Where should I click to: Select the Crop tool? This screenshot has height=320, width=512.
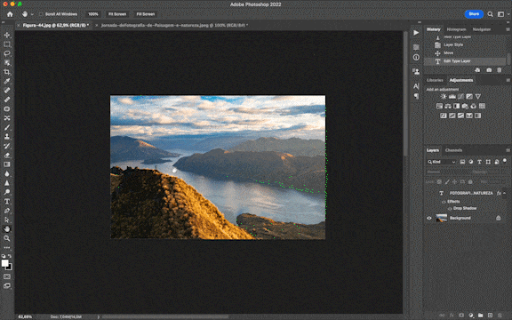(7, 72)
